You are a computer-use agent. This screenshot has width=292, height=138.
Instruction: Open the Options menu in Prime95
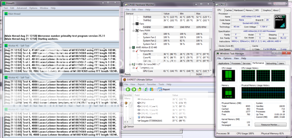33,8
